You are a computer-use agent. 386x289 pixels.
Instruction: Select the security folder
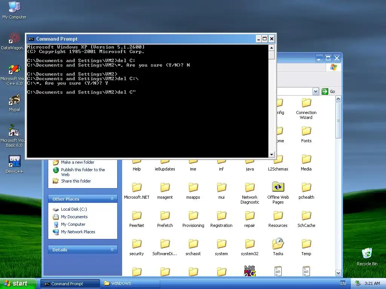tap(136, 248)
